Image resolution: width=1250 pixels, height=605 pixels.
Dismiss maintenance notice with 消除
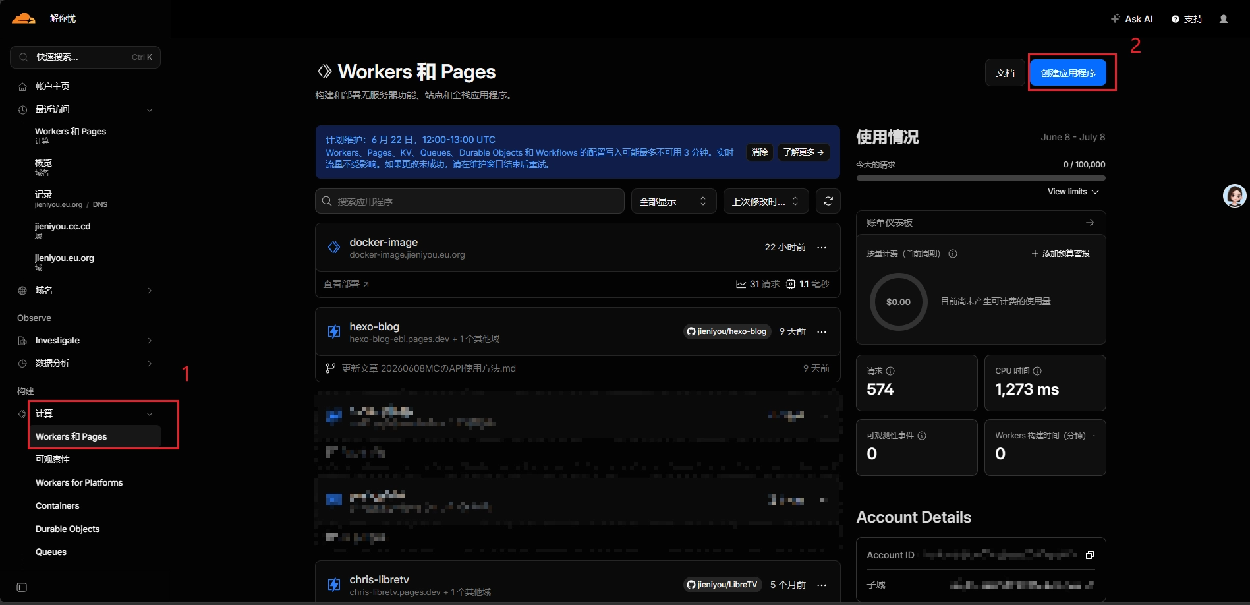[x=760, y=152]
